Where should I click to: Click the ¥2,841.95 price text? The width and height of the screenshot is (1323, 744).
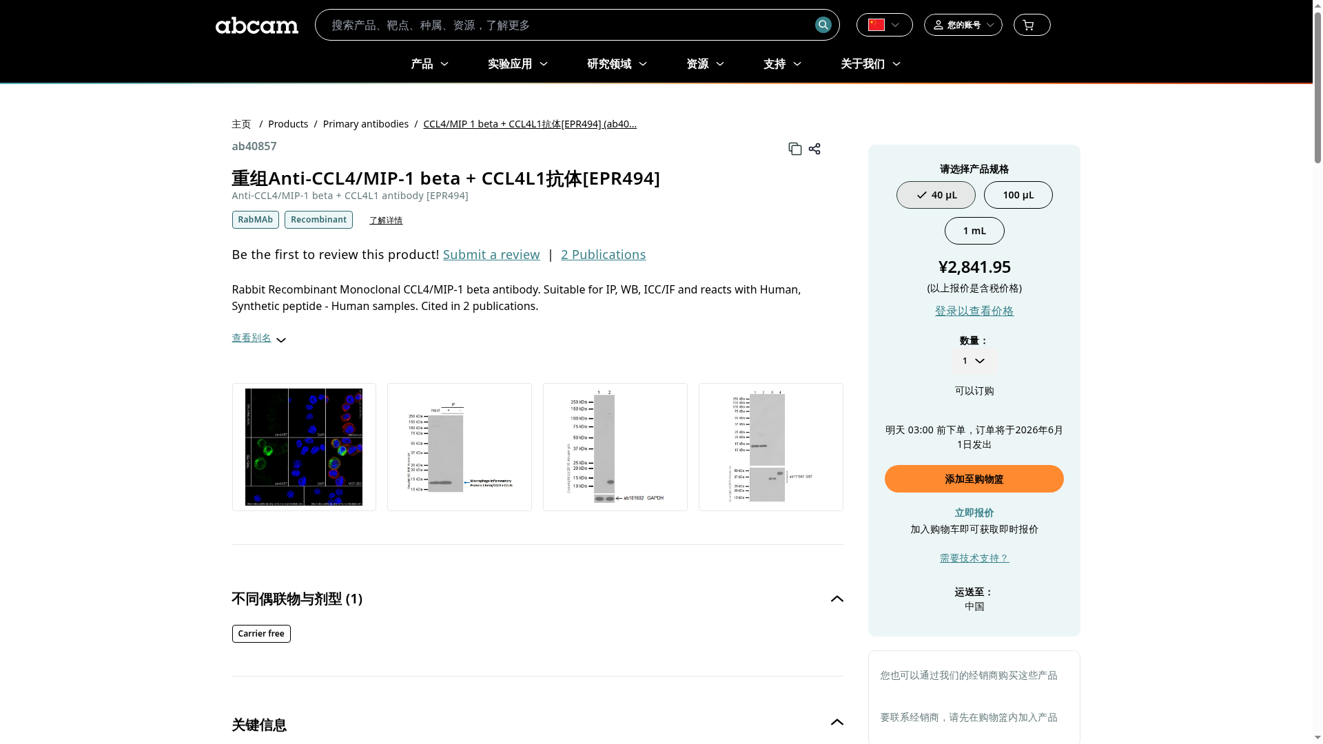(x=974, y=267)
